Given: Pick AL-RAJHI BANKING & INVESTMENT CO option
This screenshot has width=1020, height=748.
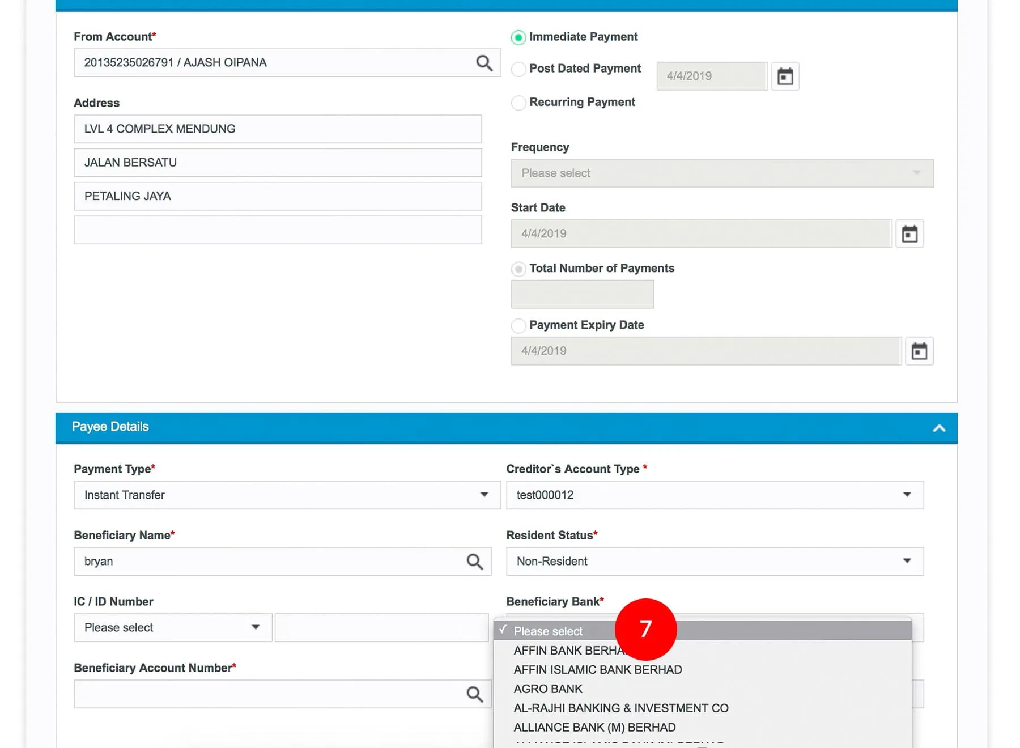Looking at the screenshot, I should (620, 708).
